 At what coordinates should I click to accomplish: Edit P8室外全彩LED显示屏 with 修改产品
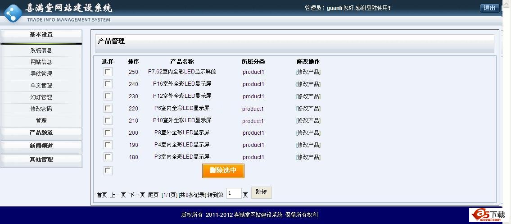pyautogui.click(x=308, y=133)
